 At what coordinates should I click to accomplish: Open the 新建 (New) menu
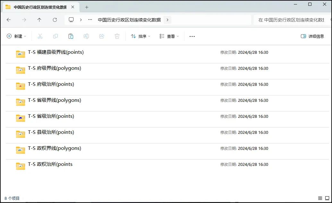[x=16, y=36]
